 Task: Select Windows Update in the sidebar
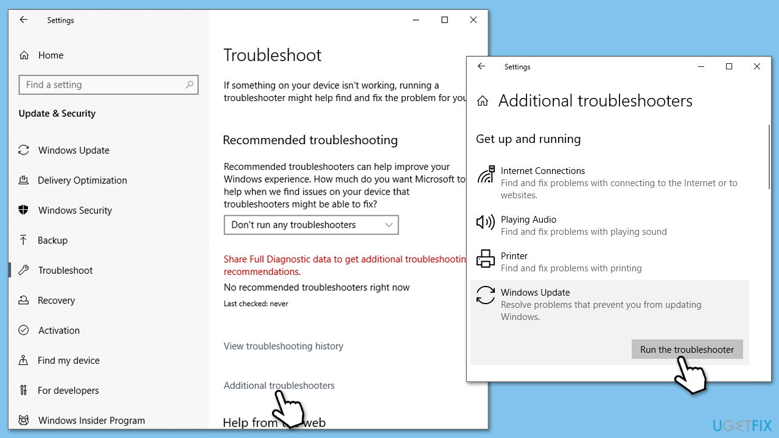click(x=74, y=150)
